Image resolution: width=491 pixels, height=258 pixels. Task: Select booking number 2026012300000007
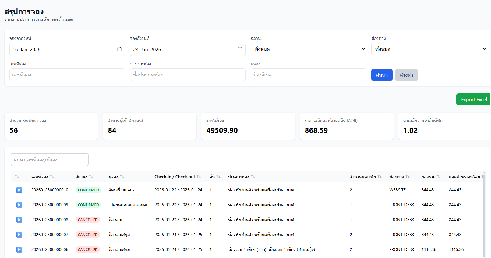(50, 235)
